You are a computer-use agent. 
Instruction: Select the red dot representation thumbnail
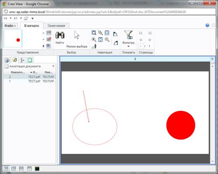coord(13,39)
